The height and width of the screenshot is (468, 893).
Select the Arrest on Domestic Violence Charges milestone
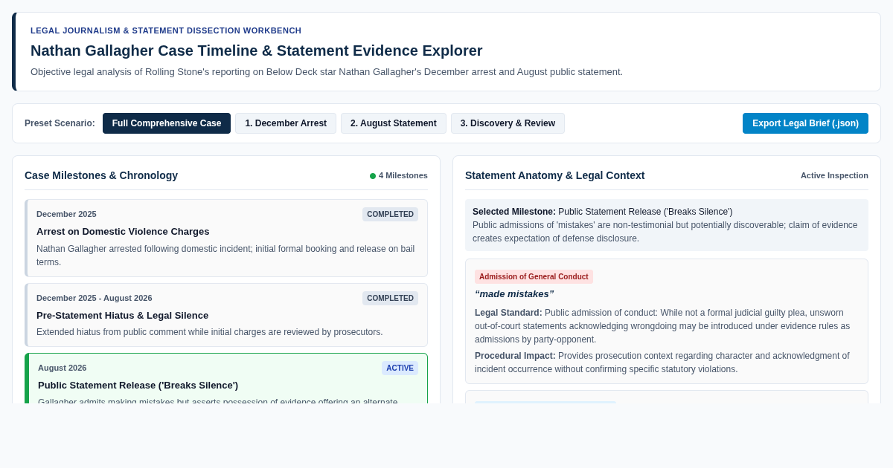click(226, 238)
